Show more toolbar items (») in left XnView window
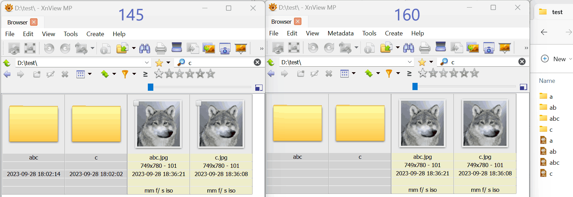The width and height of the screenshot is (573, 197). 262,48
